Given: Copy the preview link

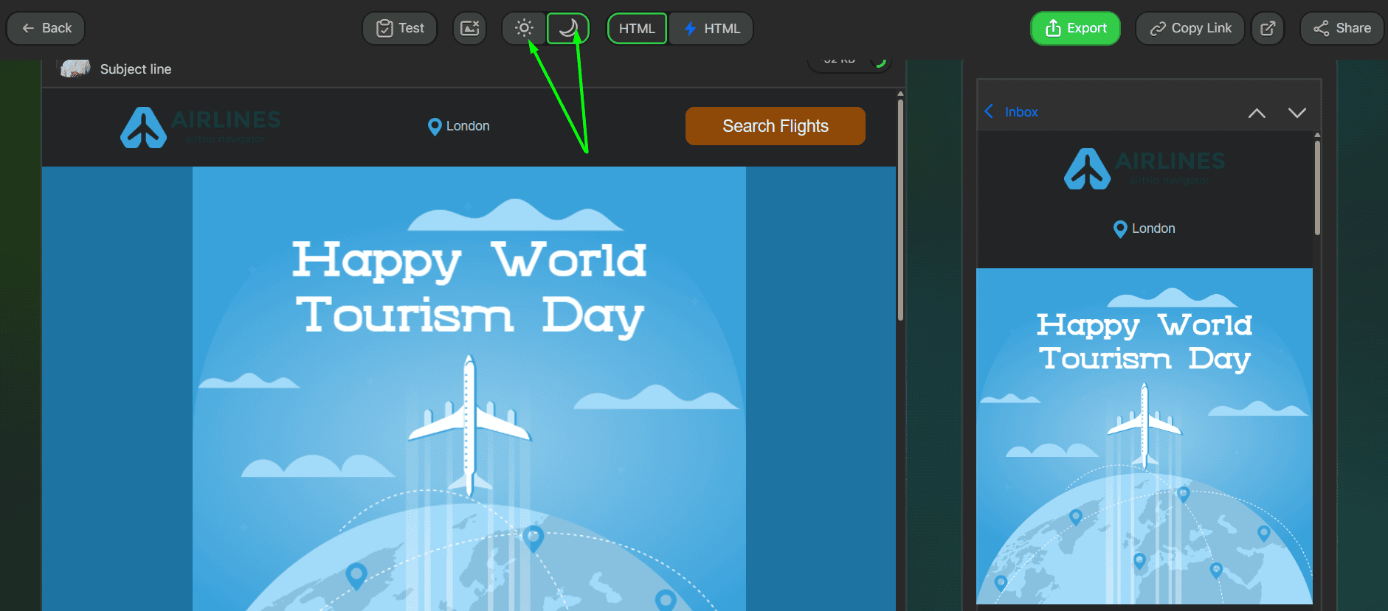Looking at the screenshot, I should (x=1190, y=28).
